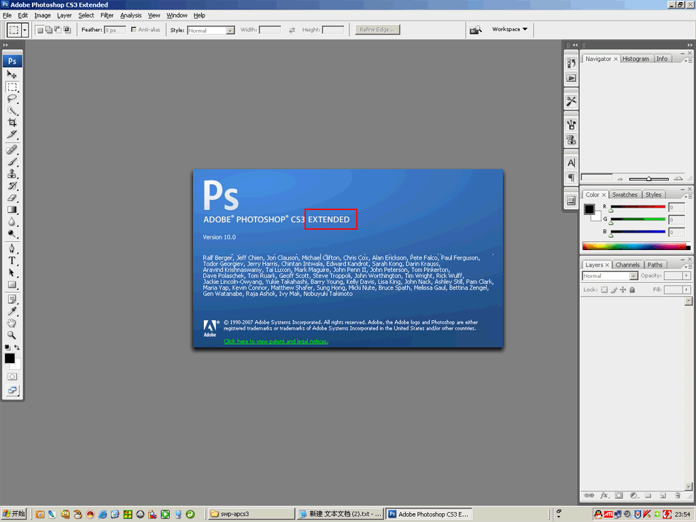Toggle Quick Mask mode in toolbox

tap(12, 377)
